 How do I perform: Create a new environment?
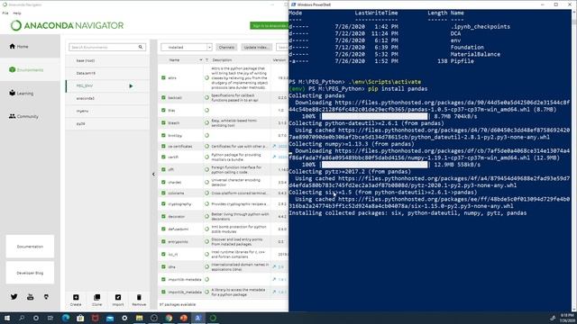click(76, 300)
